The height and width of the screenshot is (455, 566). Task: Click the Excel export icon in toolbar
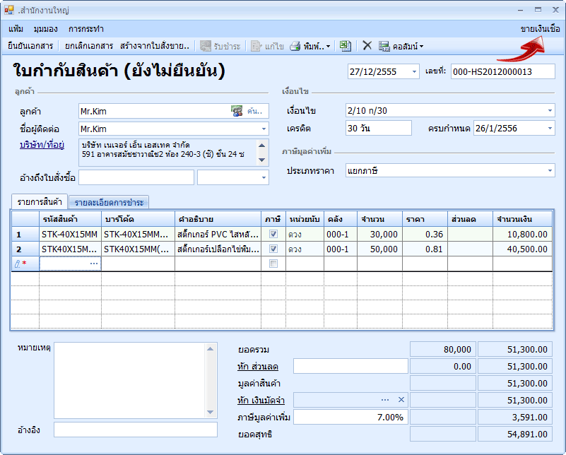coord(345,46)
